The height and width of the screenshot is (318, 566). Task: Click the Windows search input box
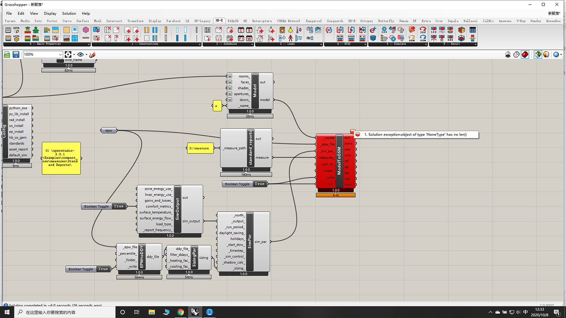pyautogui.click(x=62, y=312)
